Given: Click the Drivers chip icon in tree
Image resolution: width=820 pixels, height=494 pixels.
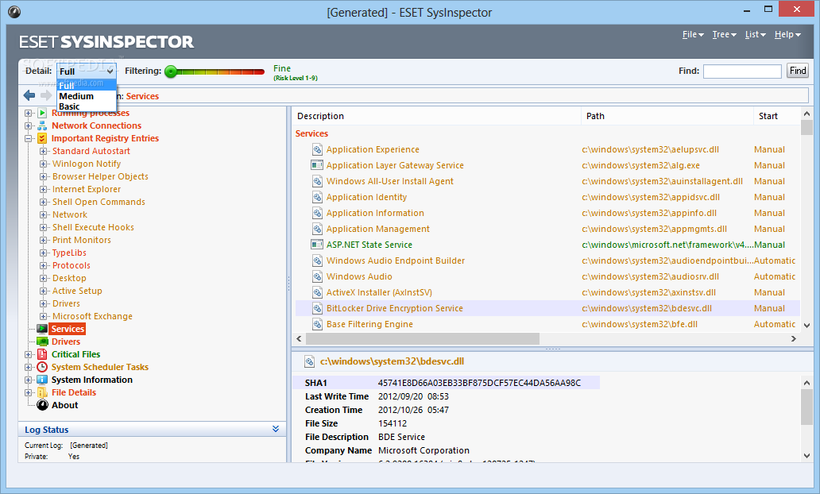Looking at the screenshot, I should coord(42,342).
